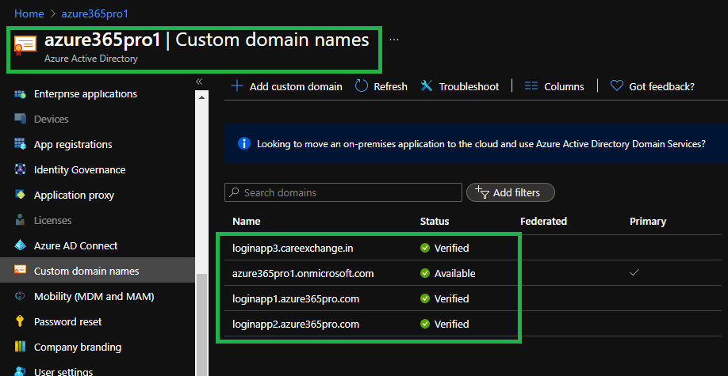Click the Mobility (MDM and MAM) icon
Screen dimensions: 728x376
point(20,296)
